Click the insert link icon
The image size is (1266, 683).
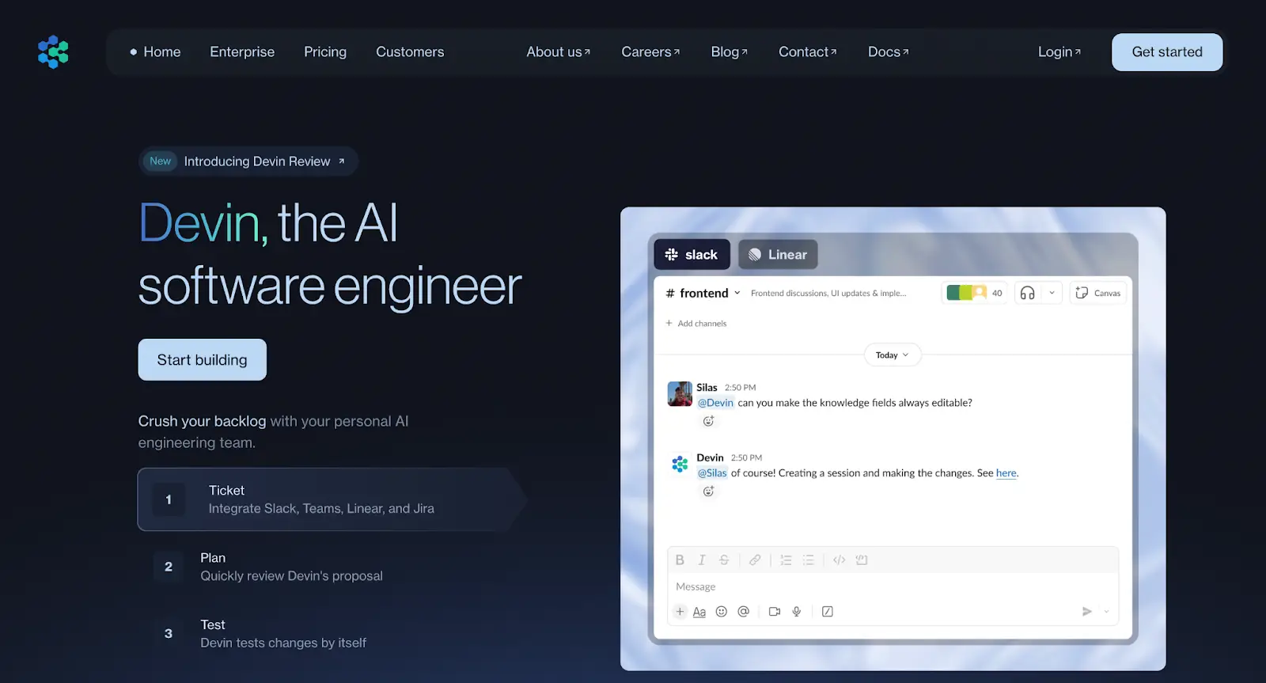point(755,560)
